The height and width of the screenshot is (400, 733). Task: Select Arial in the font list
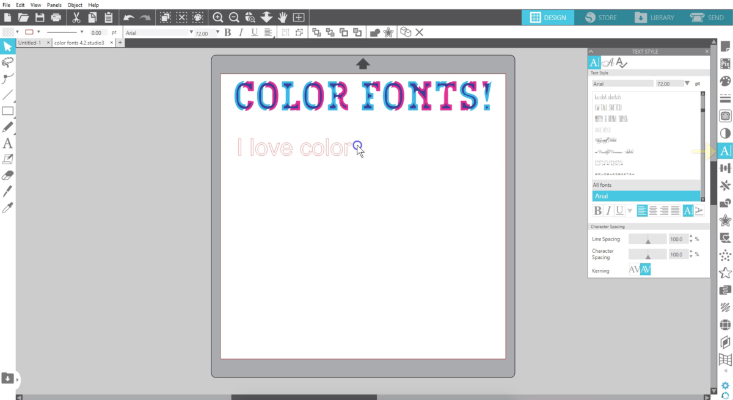(x=646, y=196)
